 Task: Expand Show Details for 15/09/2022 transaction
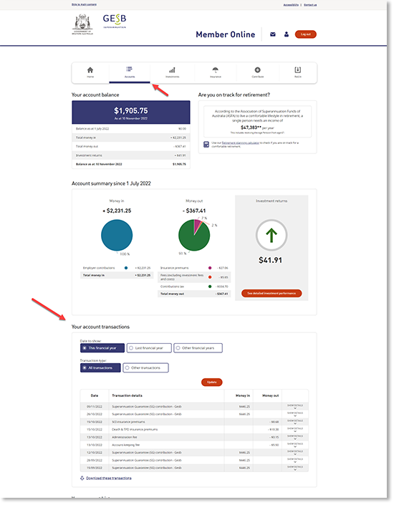(296, 469)
